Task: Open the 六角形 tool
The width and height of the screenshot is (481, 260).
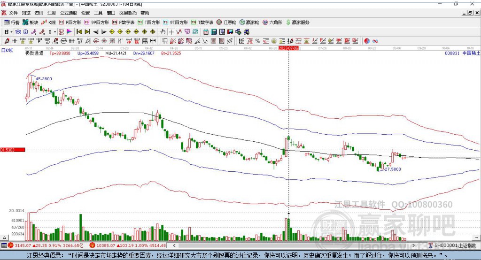Action: click(x=272, y=23)
